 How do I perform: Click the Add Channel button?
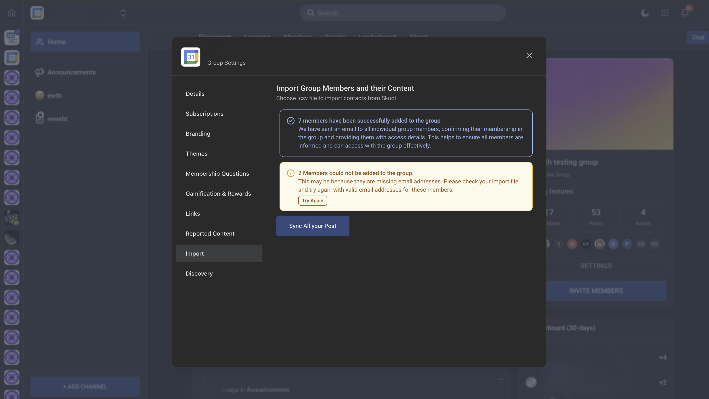point(85,386)
